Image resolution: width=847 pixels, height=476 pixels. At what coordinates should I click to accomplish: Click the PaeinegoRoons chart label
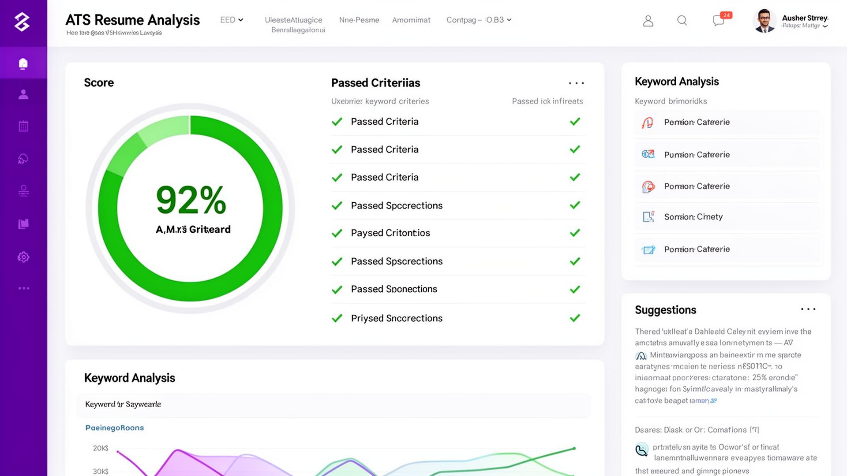click(x=115, y=428)
